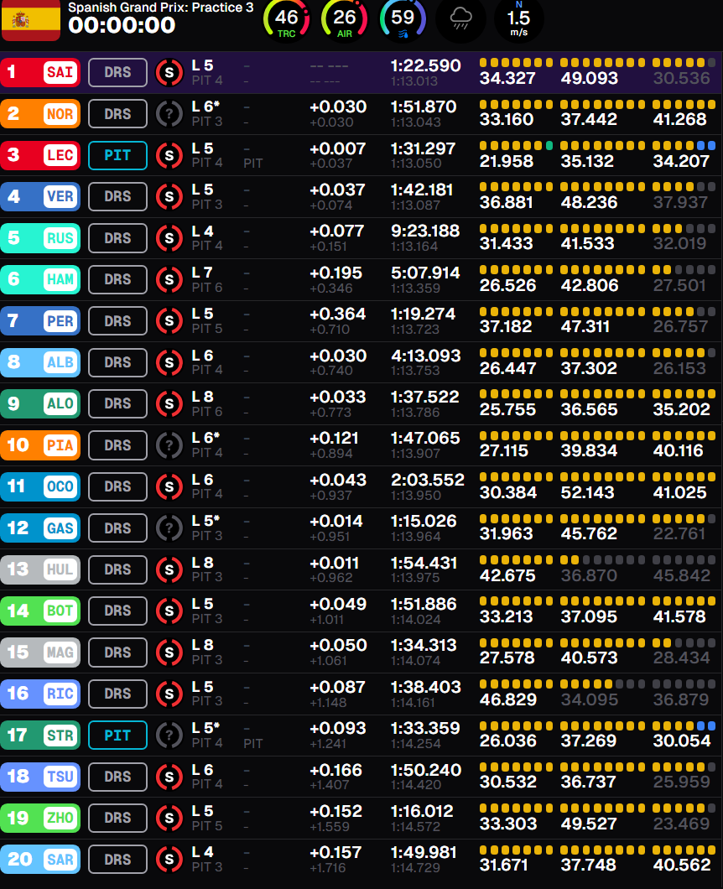Click GAS's last lap time 1:15.026
The width and height of the screenshot is (723, 889).
(424, 522)
